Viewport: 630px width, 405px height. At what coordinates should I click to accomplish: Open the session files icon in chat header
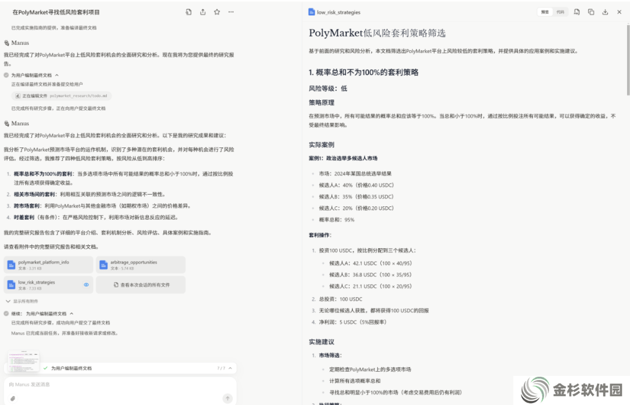188,12
